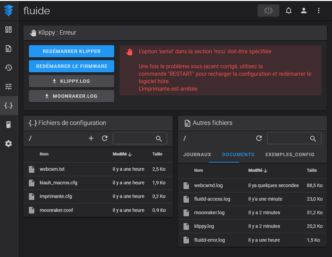Viewport: 332px width, 257px height.
Task: Open the three-dot overflow menu
Action: pos(319,11)
